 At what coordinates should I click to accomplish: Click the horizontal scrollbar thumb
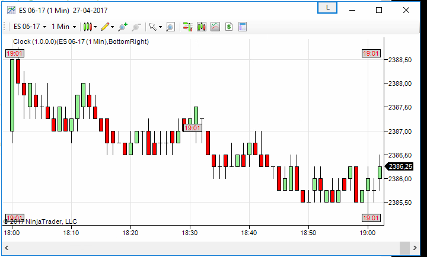pyautogui.click(x=404, y=248)
